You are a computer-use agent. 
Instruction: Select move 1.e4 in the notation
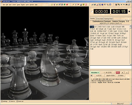pos(92,27)
